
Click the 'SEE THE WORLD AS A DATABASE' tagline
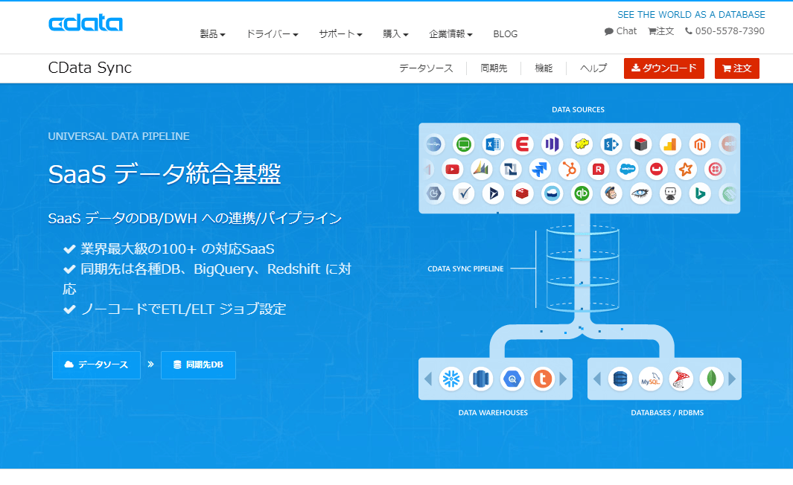coord(691,15)
